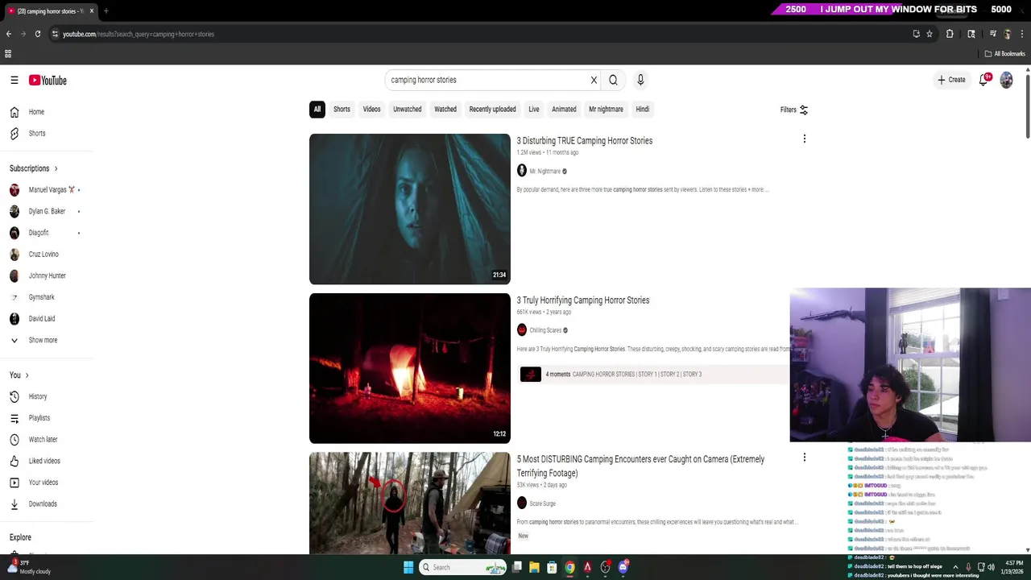Open Manuel Vargas subscription
The image size is (1031, 580).
coord(47,190)
